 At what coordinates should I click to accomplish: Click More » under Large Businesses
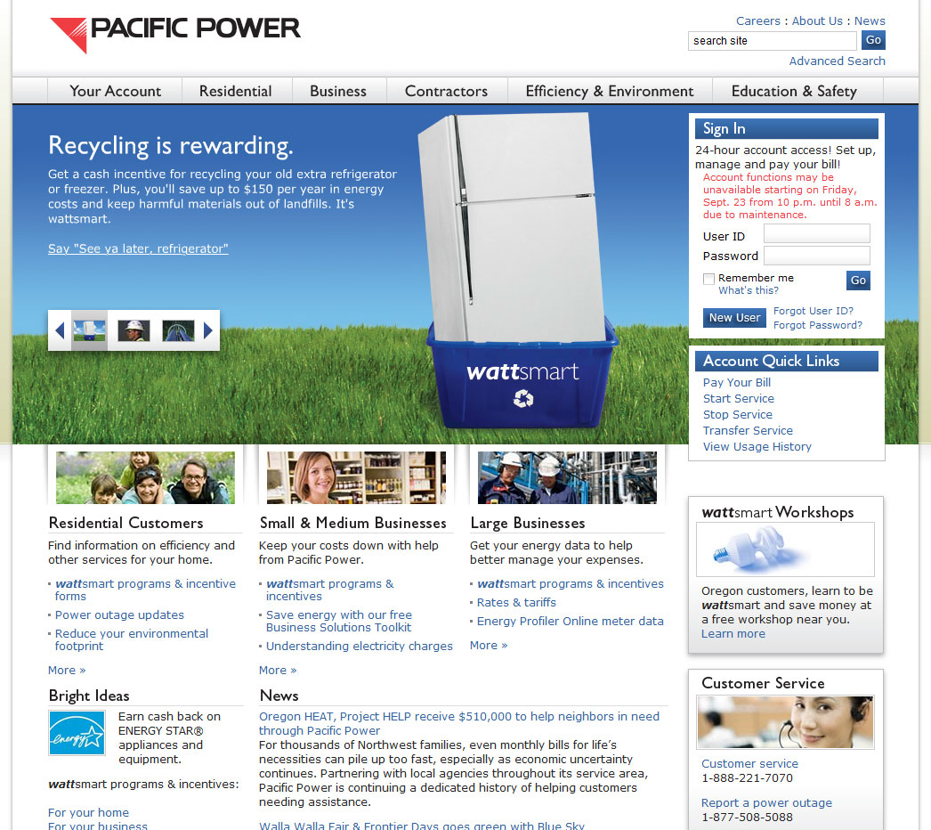[488, 646]
